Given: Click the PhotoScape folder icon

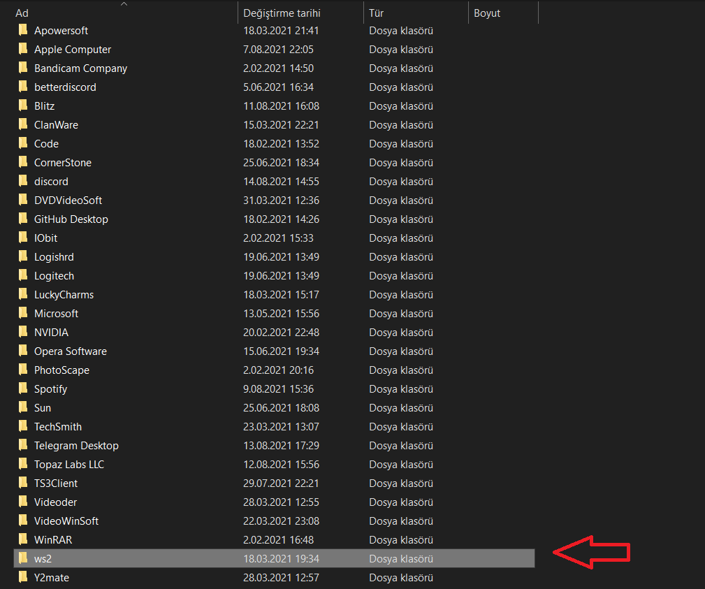Looking at the screenshot, I should 23,370.
